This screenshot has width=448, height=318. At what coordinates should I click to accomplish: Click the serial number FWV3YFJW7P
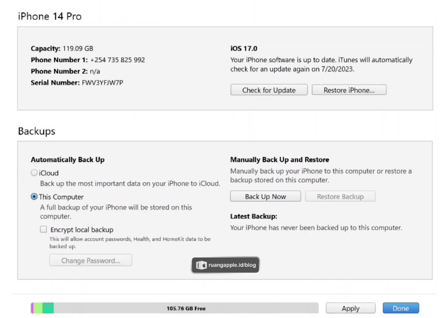tap(102, 82)
